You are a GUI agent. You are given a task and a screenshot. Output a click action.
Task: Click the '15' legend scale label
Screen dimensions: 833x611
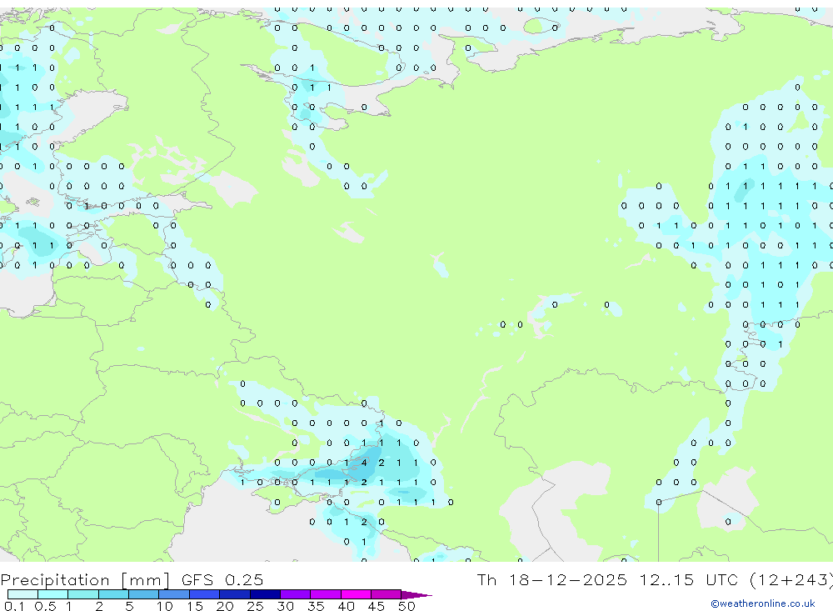[194, 606]
